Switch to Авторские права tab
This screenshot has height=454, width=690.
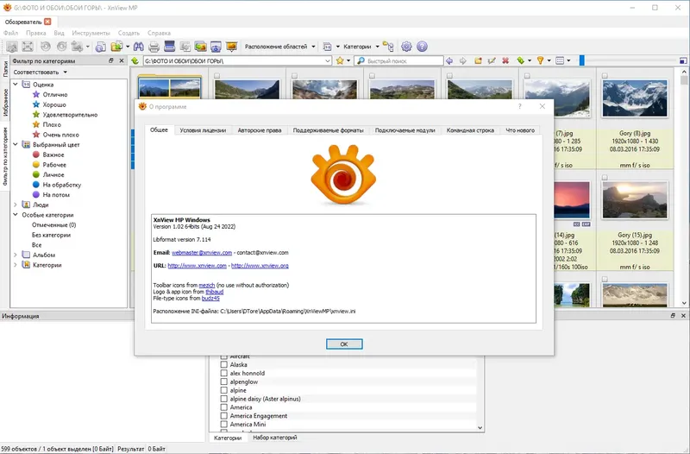[x=260, y=130]
